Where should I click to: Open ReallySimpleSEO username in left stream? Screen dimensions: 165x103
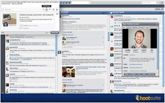16,62
